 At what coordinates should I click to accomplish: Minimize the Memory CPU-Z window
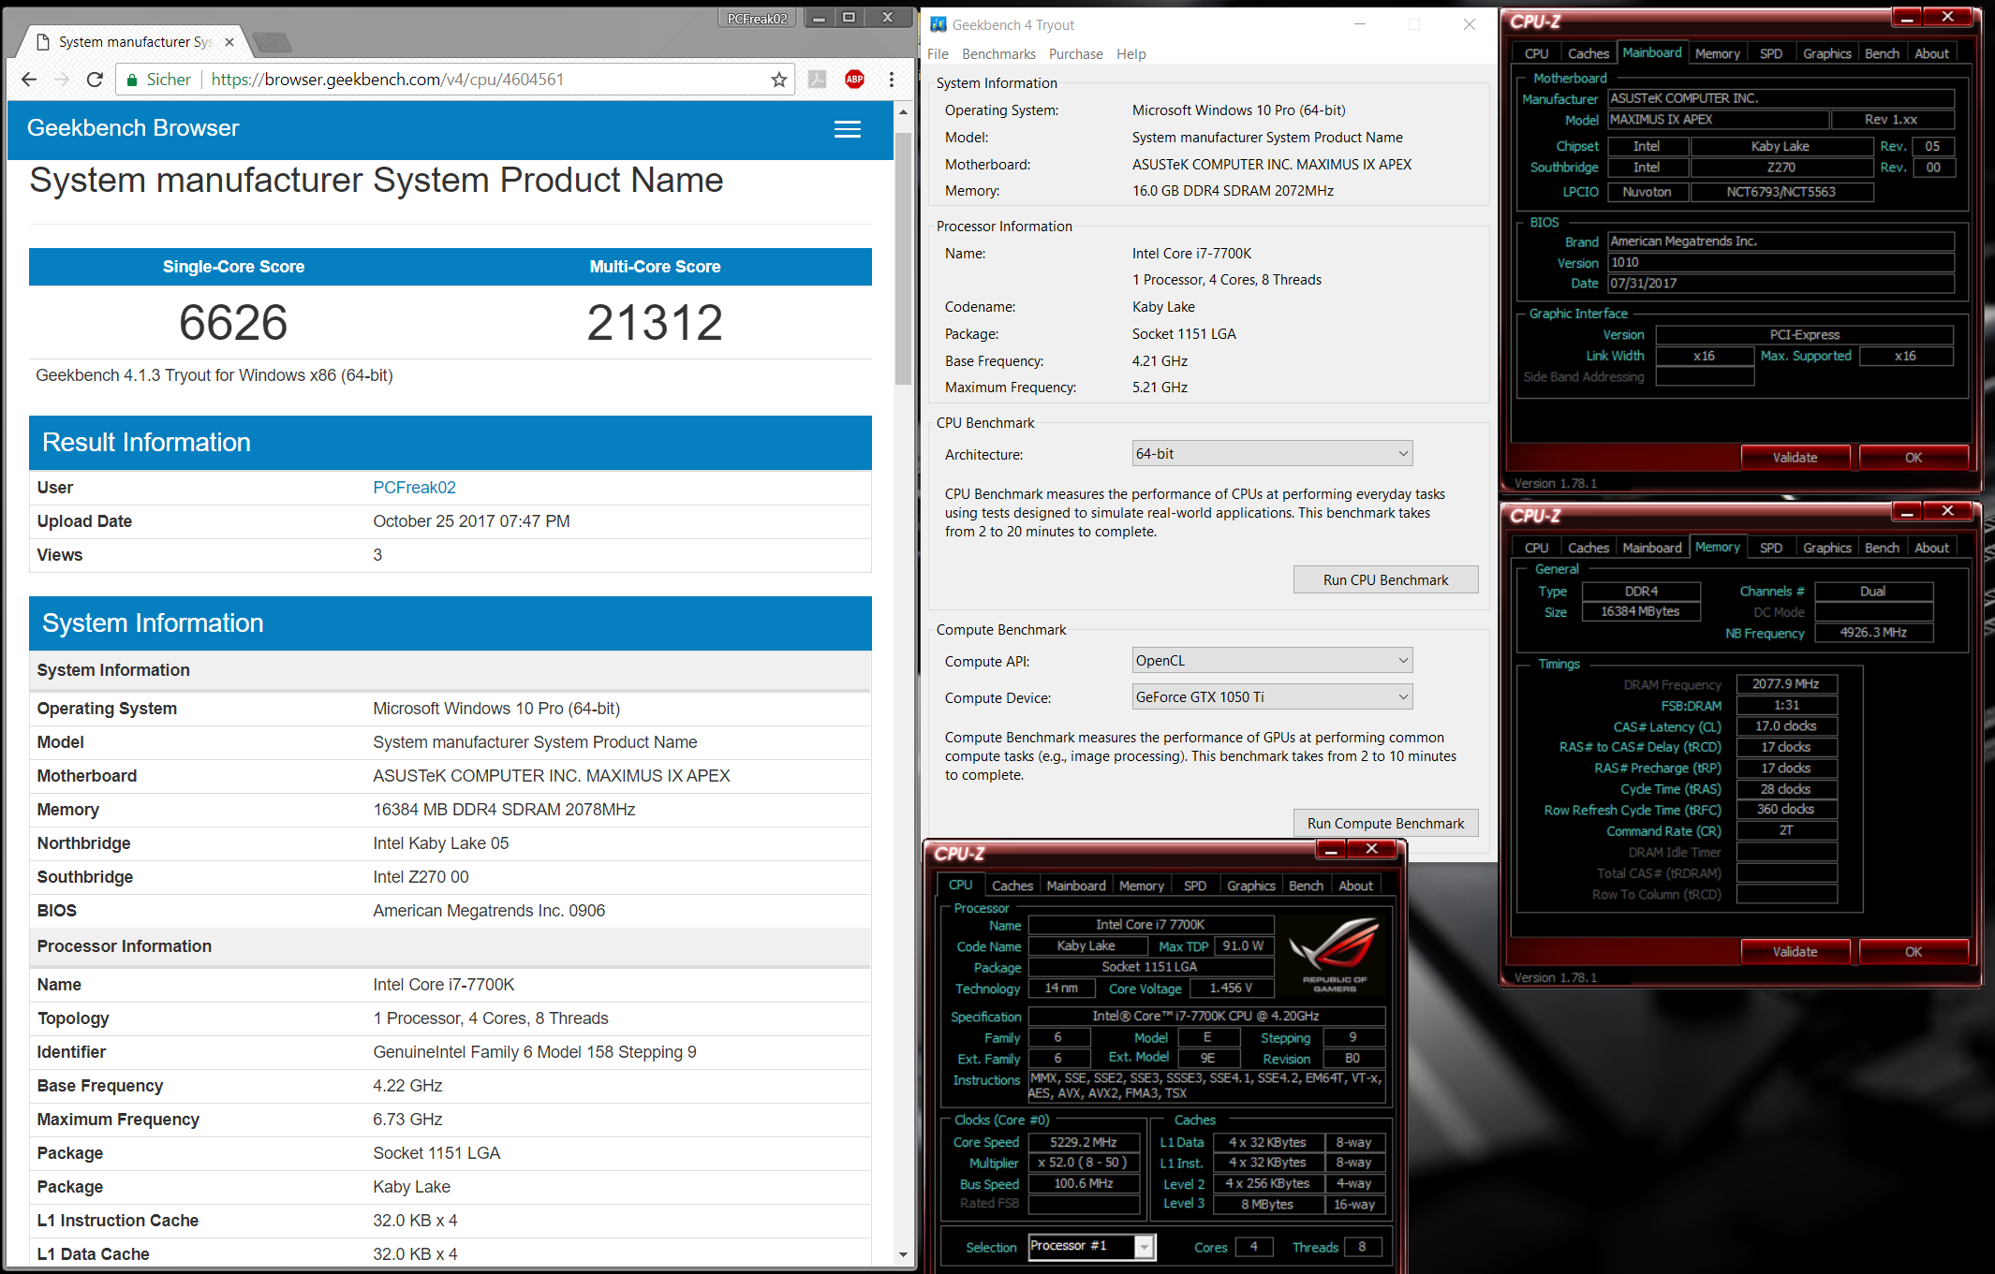click(x=1906, y=511)
